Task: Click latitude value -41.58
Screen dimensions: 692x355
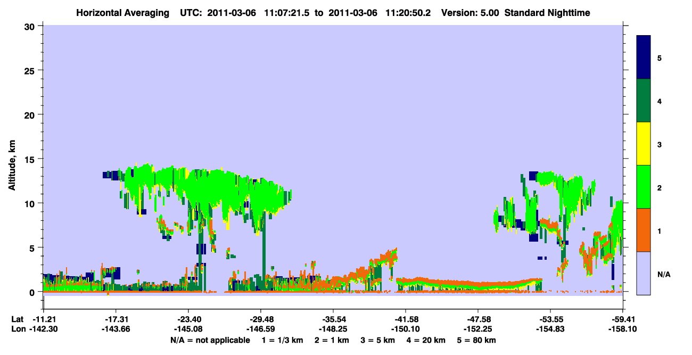Action: click(x=405, y=319)
